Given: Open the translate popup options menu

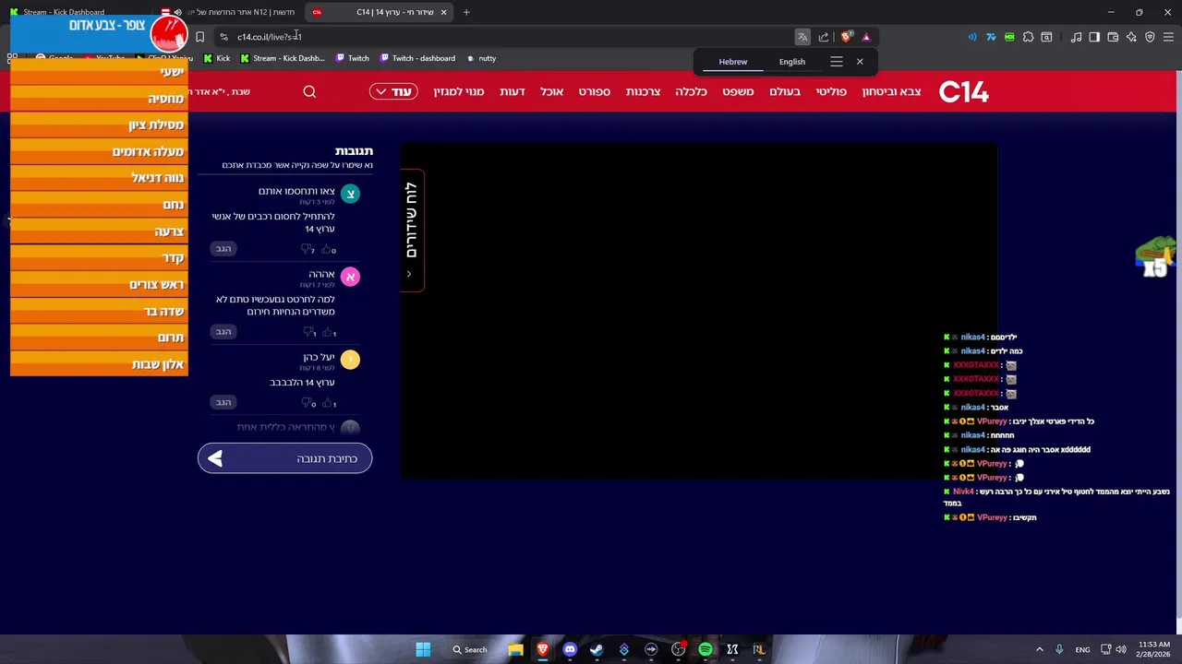Looking at the screenshot, I should click(x=837, y=62).
